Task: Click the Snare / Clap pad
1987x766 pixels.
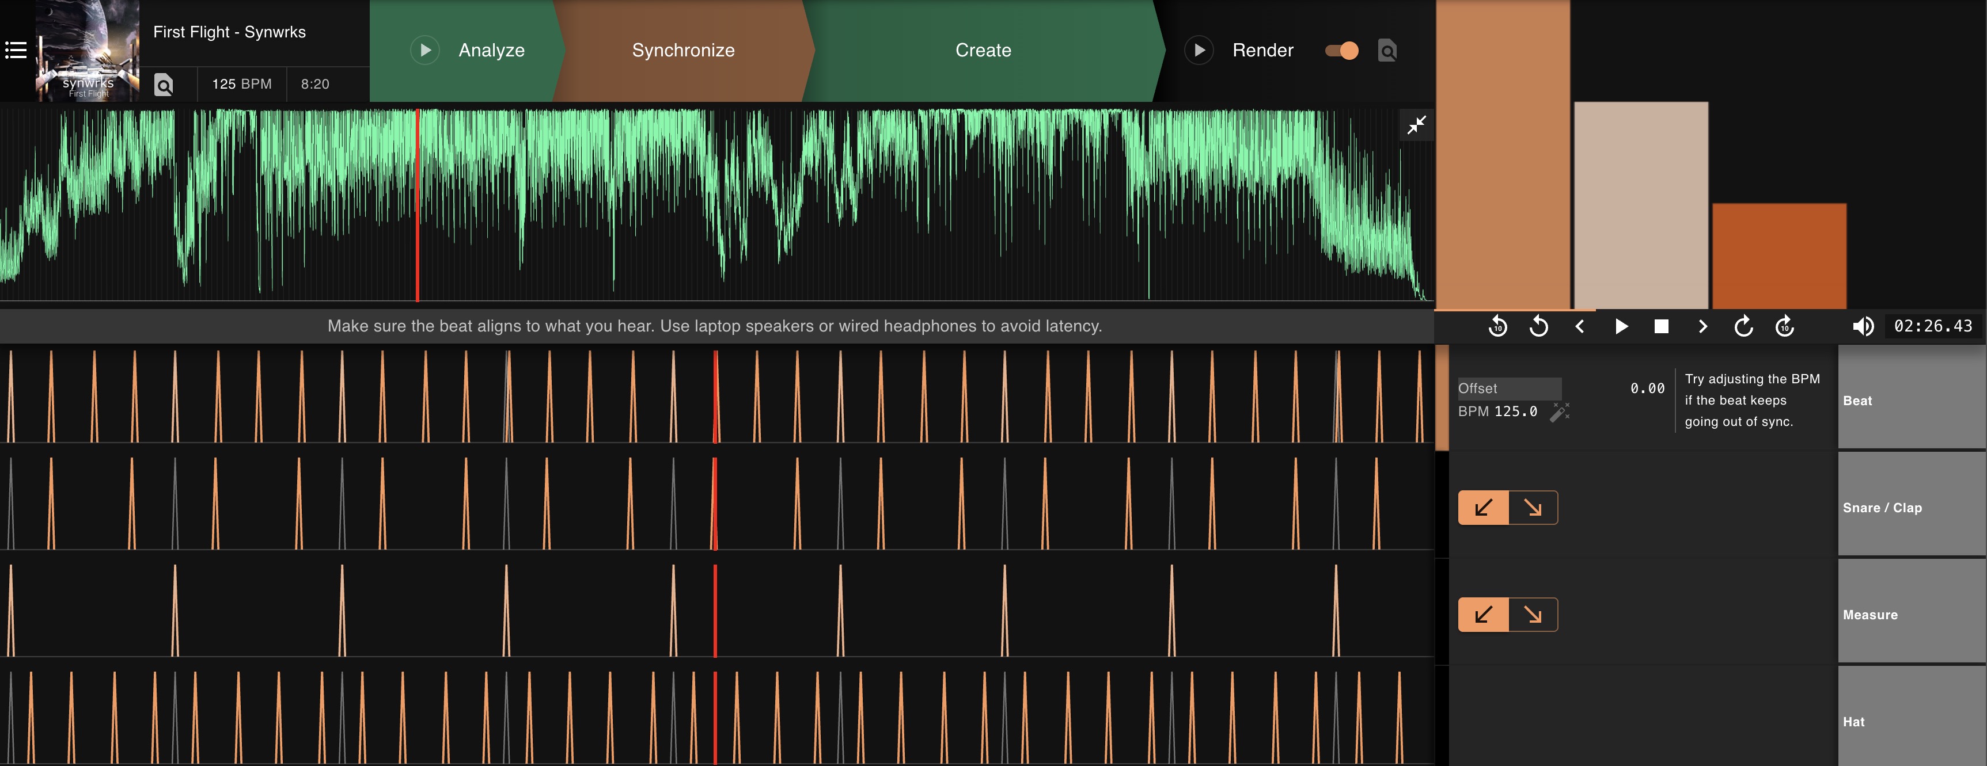Action: point(1912,504)
